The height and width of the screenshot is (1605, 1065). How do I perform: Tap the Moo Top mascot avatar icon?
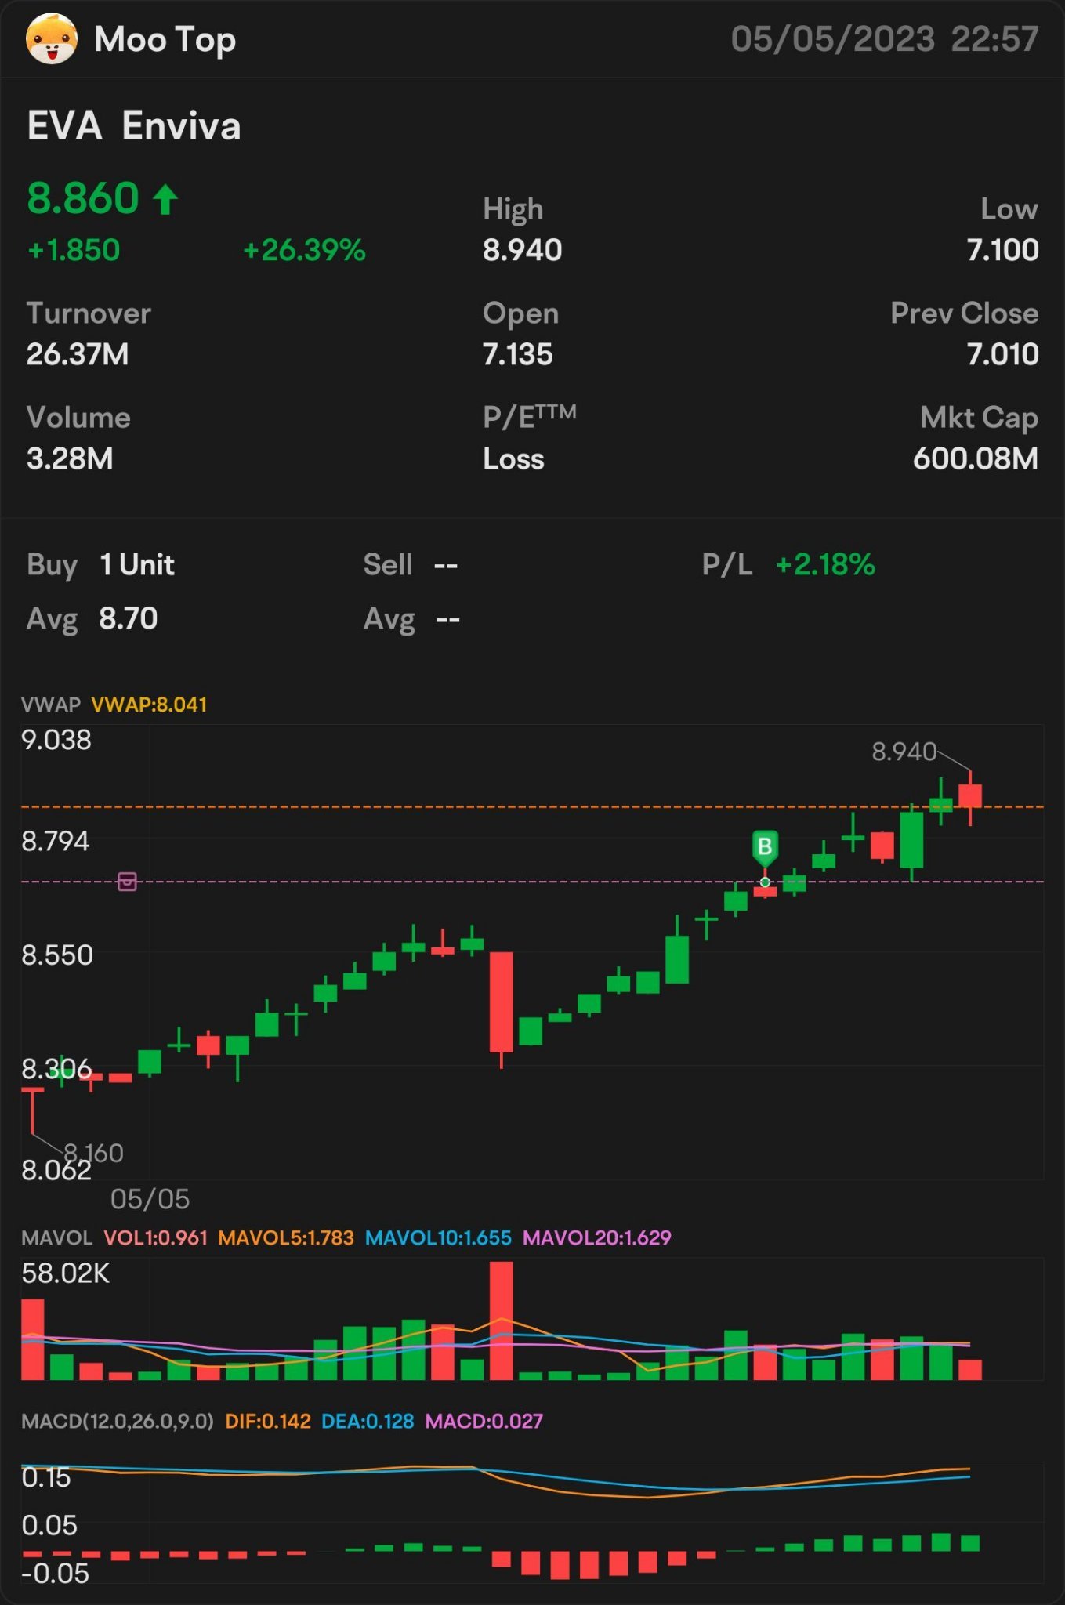pos(52,38)
